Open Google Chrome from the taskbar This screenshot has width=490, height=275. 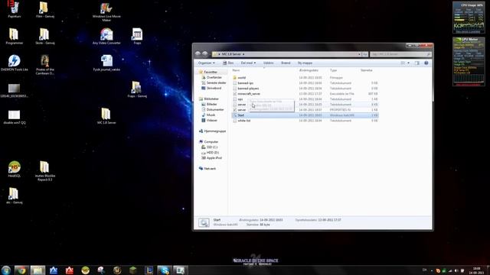click(21, 270)
